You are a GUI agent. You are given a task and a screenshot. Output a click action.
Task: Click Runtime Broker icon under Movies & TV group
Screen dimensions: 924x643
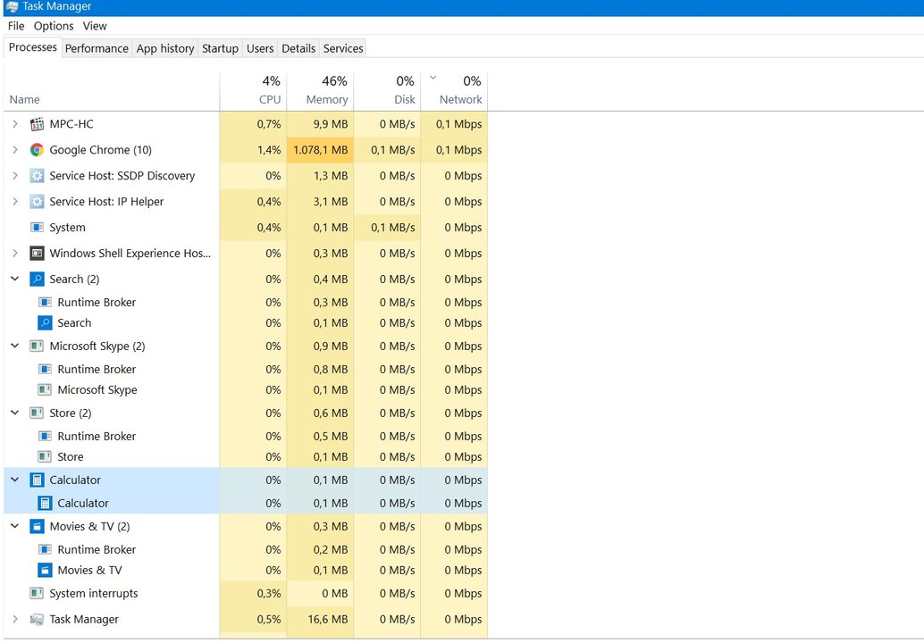45,549
